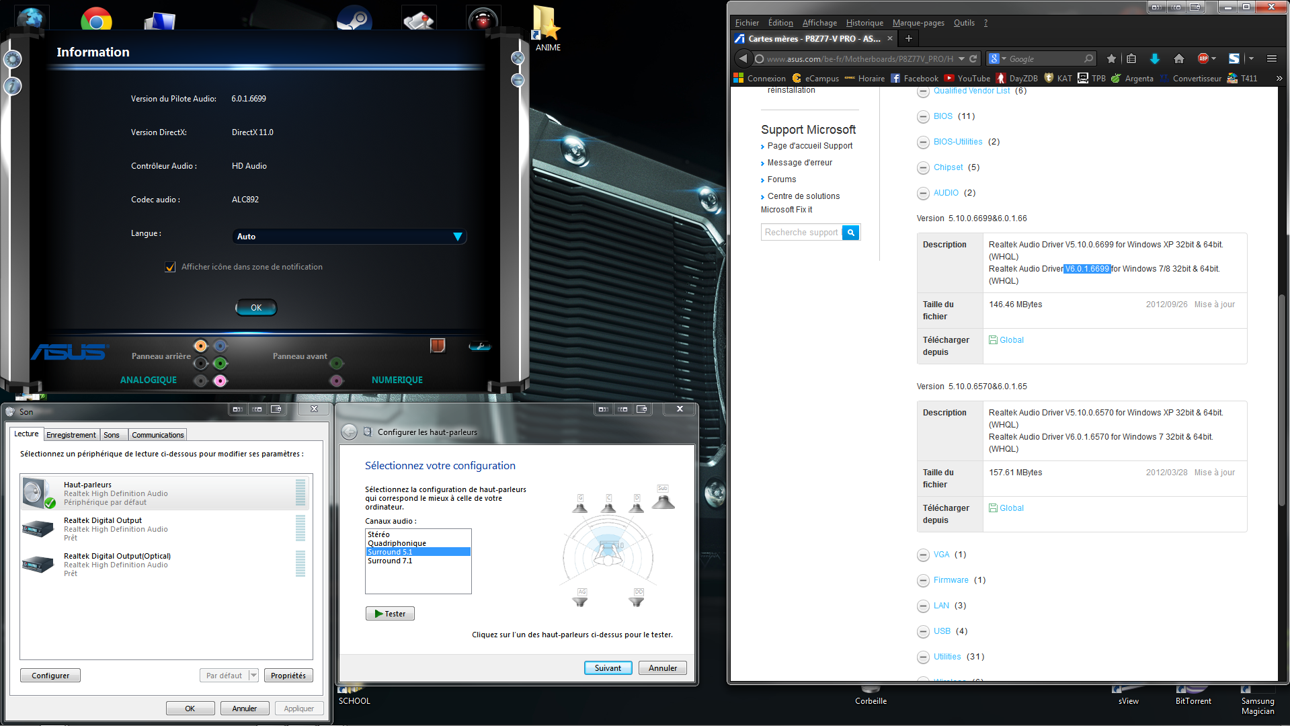Click the Recherche support search field
The height and width of the screenshot is (726, 1290).
(801, 233)
